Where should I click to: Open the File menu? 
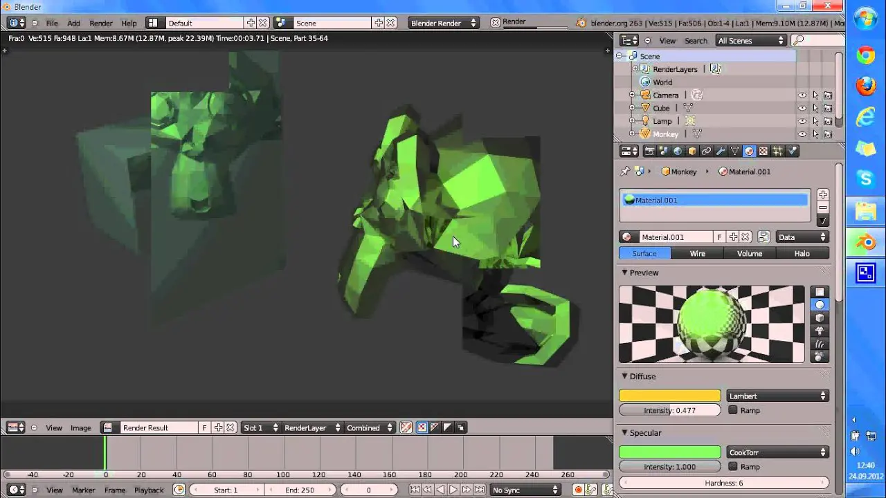tap(52, 23)
